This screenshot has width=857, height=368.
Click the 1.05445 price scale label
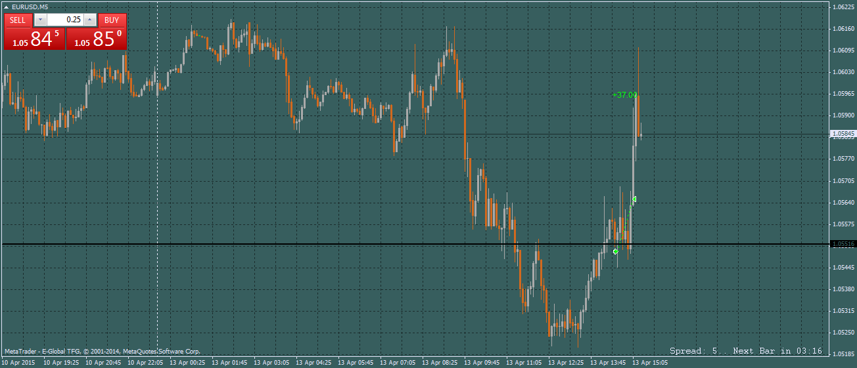pos(843,267)
